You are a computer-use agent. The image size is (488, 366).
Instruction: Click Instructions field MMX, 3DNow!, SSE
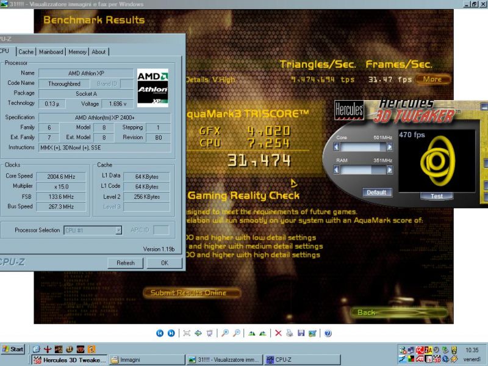(x=104, y=148)
